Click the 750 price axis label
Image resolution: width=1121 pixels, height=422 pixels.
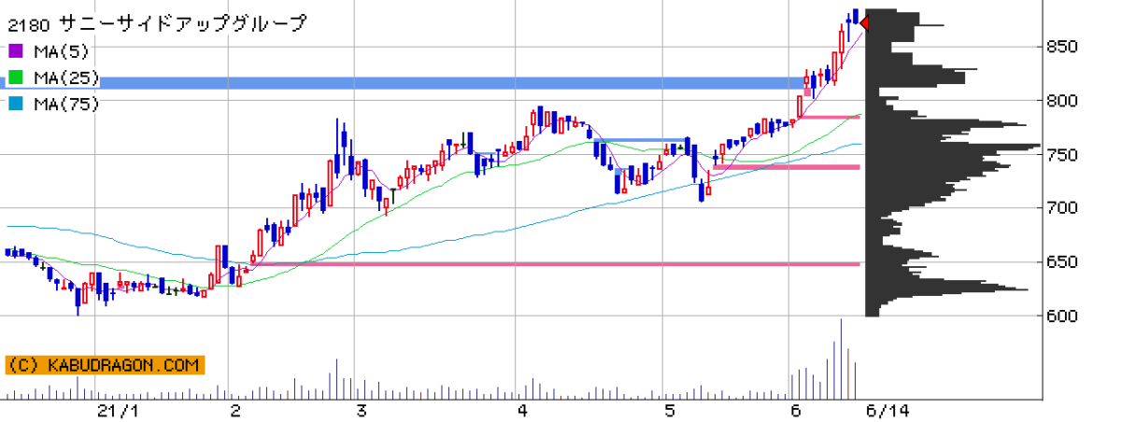tap(1063, 155)
